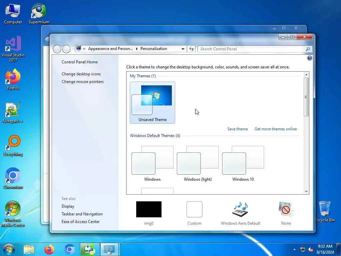This screenshot has height=256, width=341.
Task: Click Appearance and Personalization breadcrumb
Action: coord(111,49)
